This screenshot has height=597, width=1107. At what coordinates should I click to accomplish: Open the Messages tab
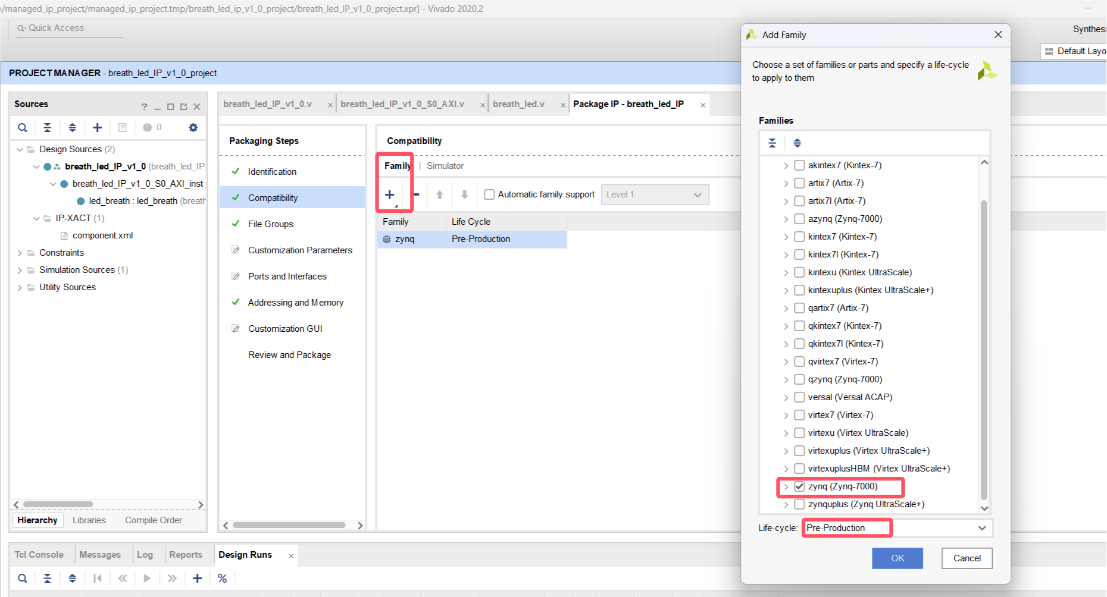click(100, 555)
